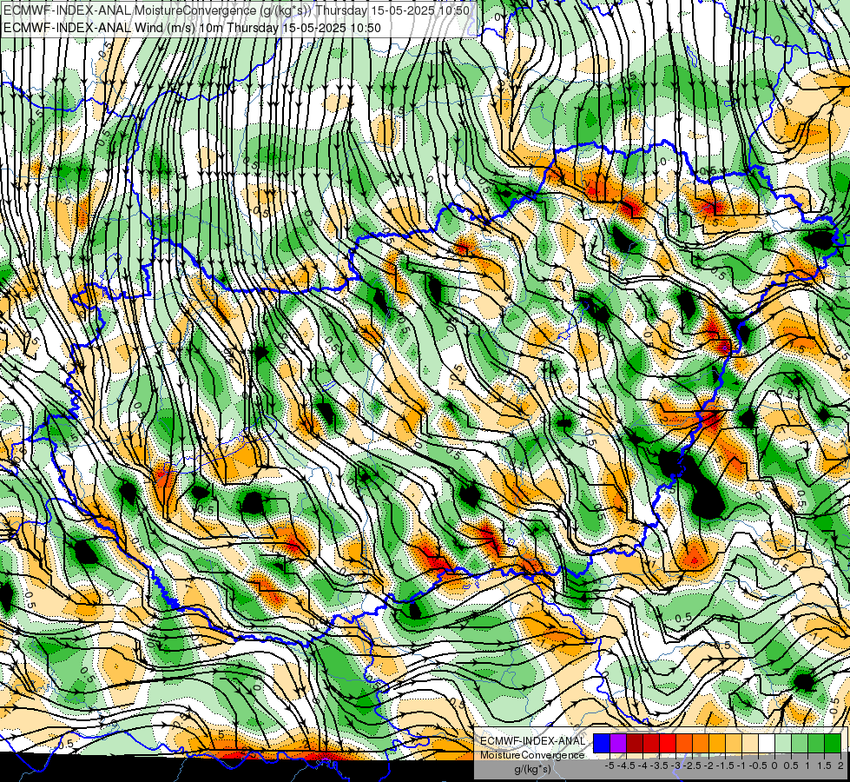This screenshot has height=782, width=850.
Task: Click the -2.5 legend scale value
Action: click(692, 765)
